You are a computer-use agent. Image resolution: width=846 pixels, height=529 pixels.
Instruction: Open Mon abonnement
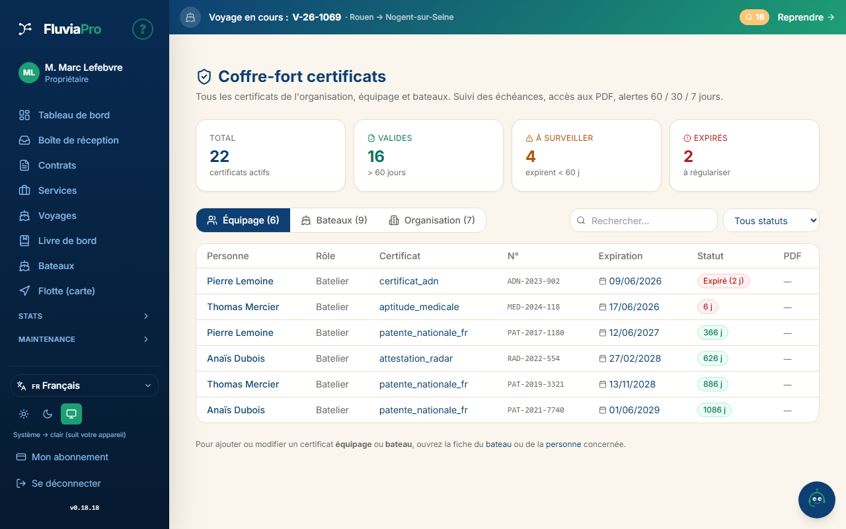[85, 457]
